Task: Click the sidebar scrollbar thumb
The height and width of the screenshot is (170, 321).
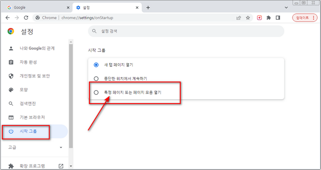Action: point(71,96)
